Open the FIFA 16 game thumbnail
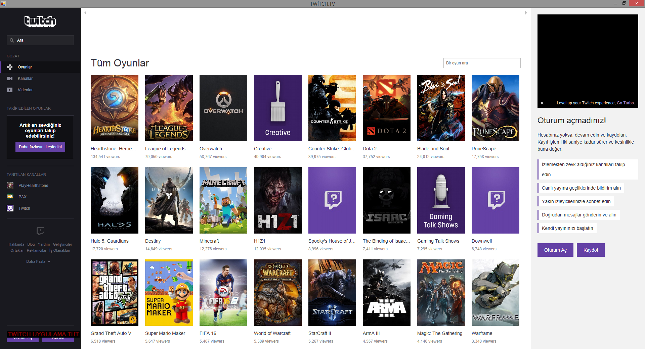 click(x=223, y=293)
